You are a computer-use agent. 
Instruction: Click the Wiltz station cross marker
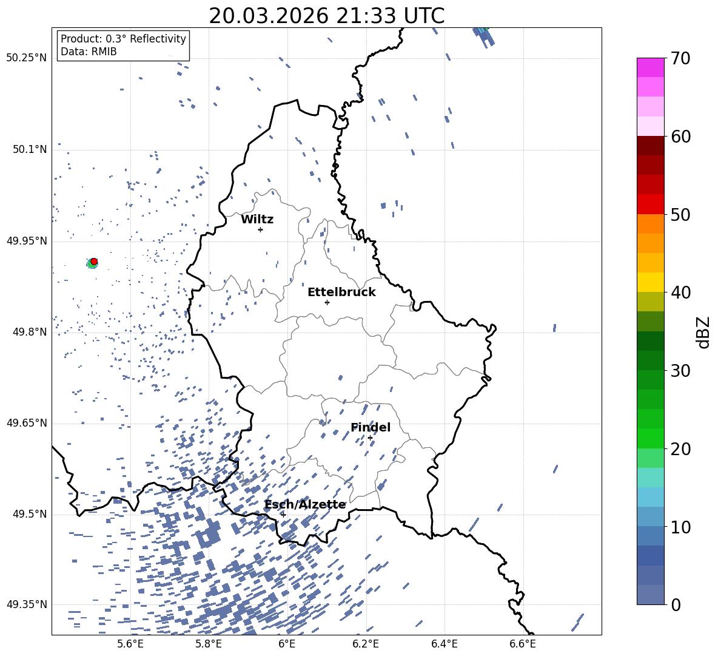point(261,229)
